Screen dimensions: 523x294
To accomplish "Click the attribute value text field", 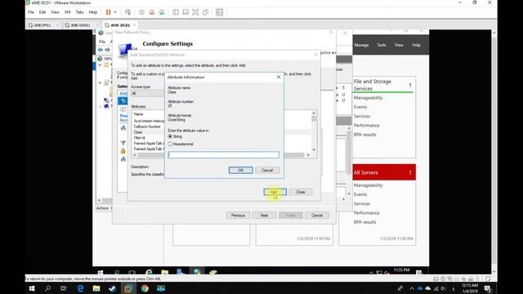I will click(x=223, y=154).
